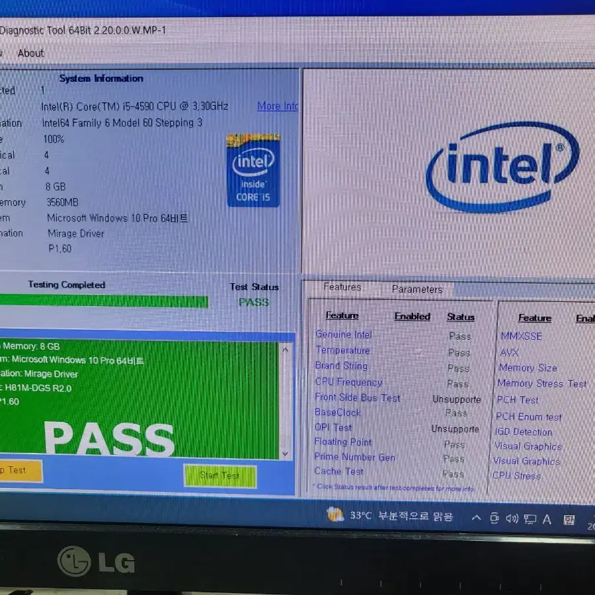Viewport: 595px width, 595px height.
Task: Click the Pass status for Cache Test
Action: pos(454,474)
